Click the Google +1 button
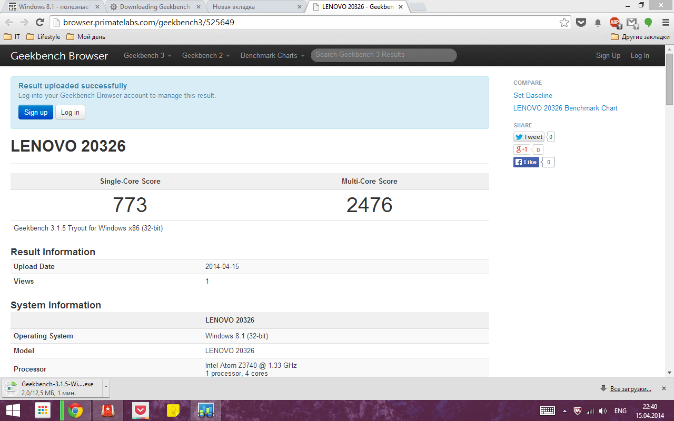 click(522, 149)
